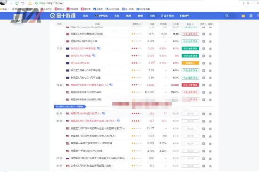Click the square icon in the 17:30 Eurozone row
Image resolution: width=259 pixels, height=172 pixels.
click(x=203, y=49)
